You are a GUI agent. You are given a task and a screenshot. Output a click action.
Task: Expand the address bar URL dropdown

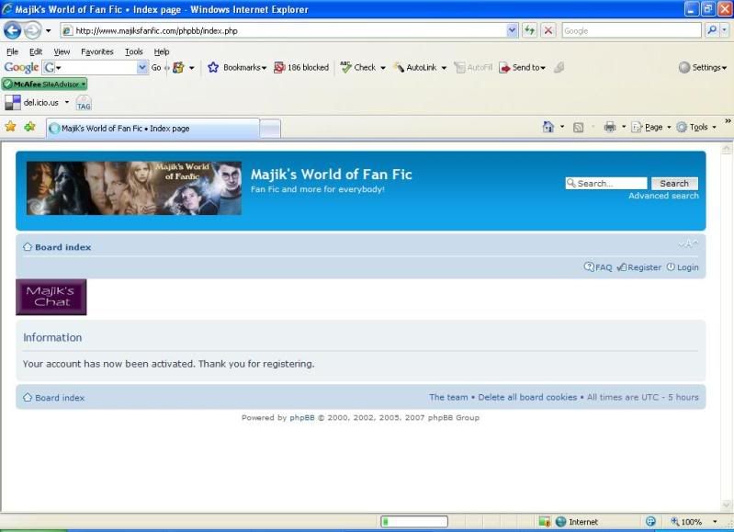click(x=513, y=30)
